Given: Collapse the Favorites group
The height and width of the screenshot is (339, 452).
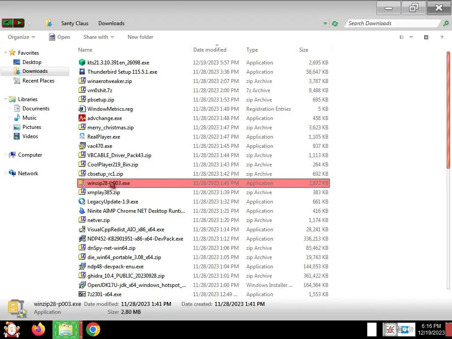Looking at the screenshot, I should click(5, 53).
